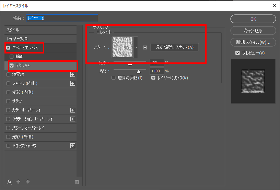Click plus icon next to ドロップシャドウ
This screenshot has height=190, width=280.
pyautogui.click(x=72, y=146)
